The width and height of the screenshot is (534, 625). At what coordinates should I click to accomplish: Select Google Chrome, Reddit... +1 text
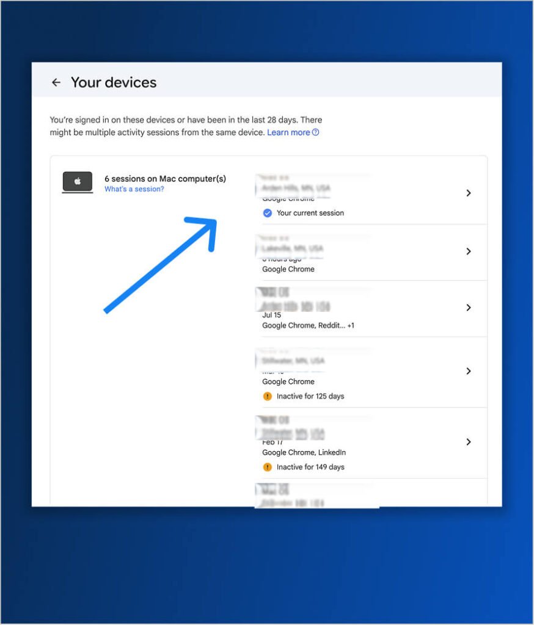(308, 326)
